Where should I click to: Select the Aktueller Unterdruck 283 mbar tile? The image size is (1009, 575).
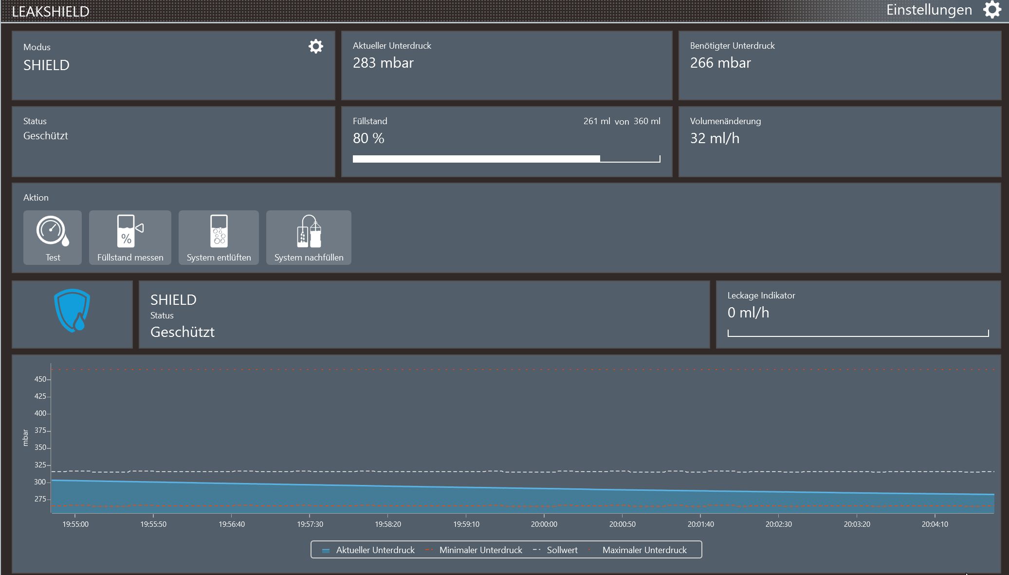[x=506, y=66]
